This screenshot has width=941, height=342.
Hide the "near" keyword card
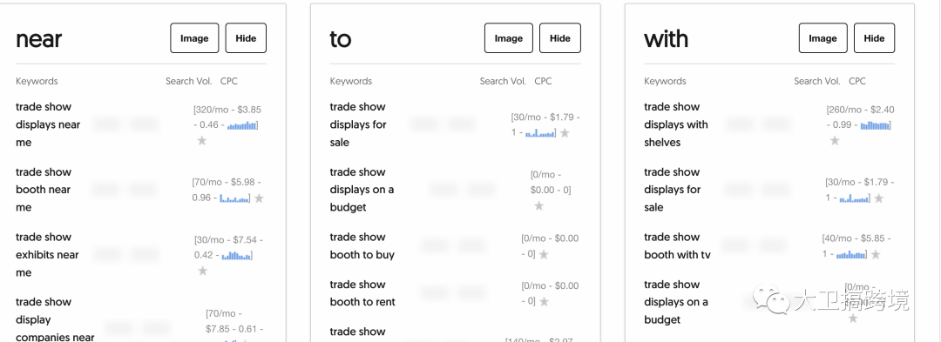246,38
